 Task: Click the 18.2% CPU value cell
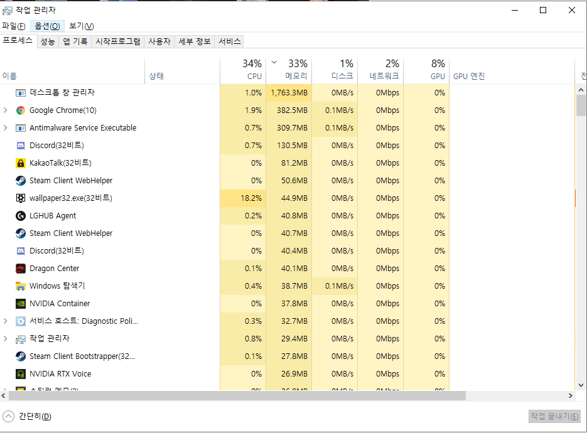pos(243,198)
